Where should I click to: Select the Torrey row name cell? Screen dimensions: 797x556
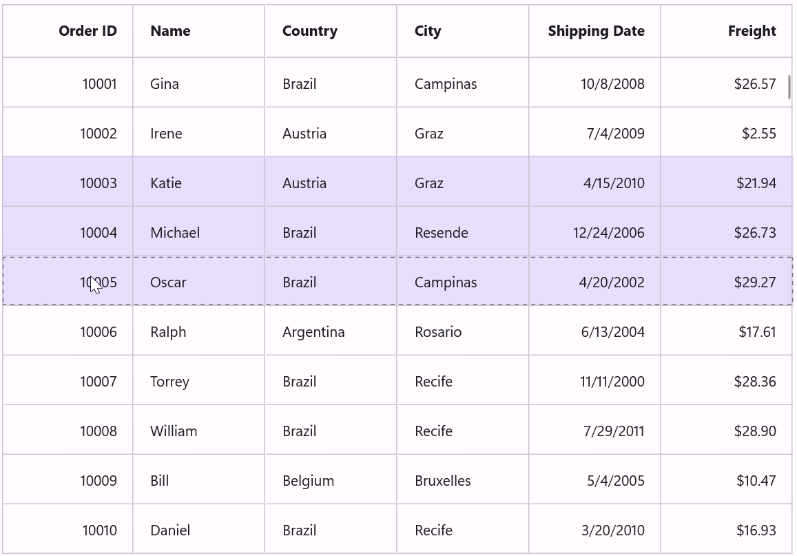[199, 381]
